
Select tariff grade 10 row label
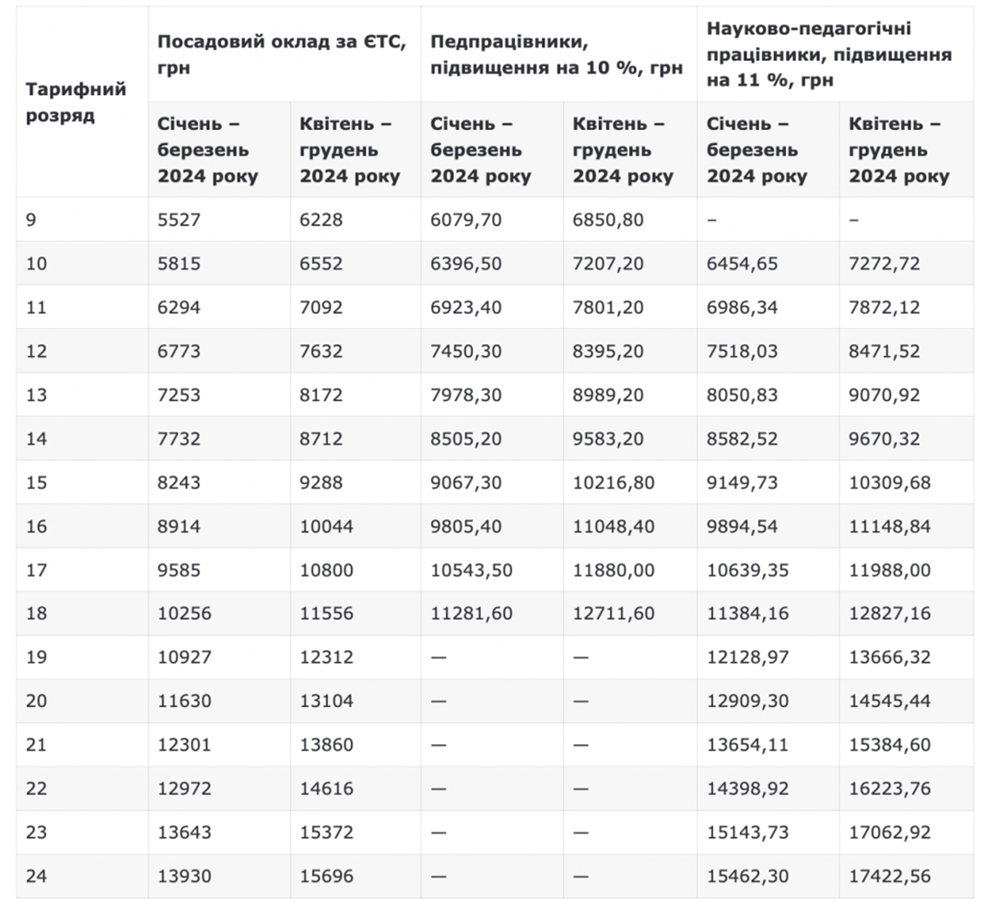[x=37, y=264]
